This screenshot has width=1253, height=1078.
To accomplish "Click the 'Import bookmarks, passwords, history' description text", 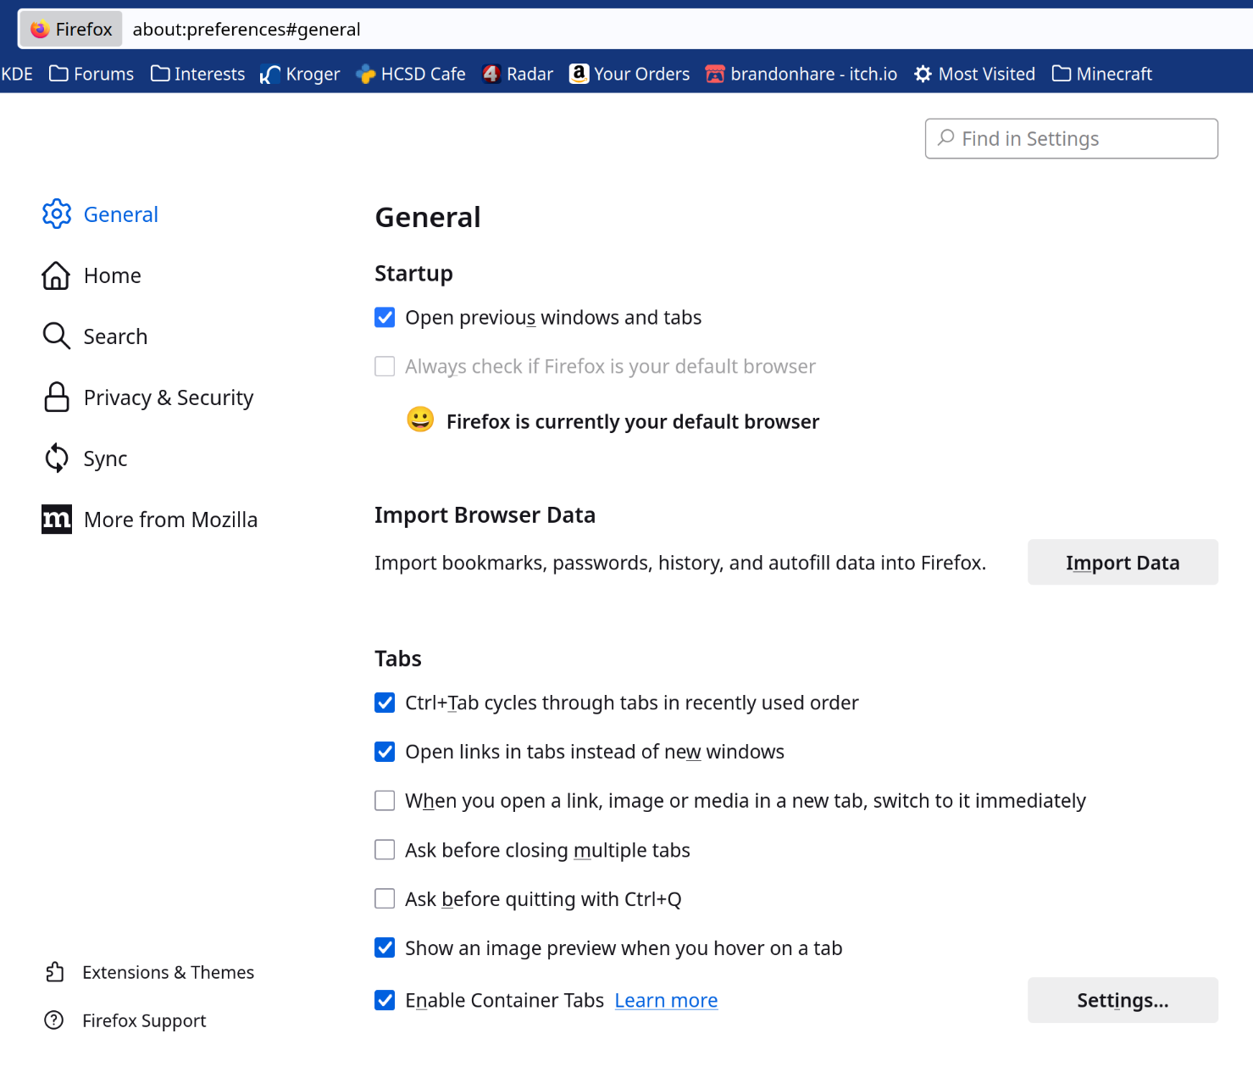I will [x=680, y=563].
